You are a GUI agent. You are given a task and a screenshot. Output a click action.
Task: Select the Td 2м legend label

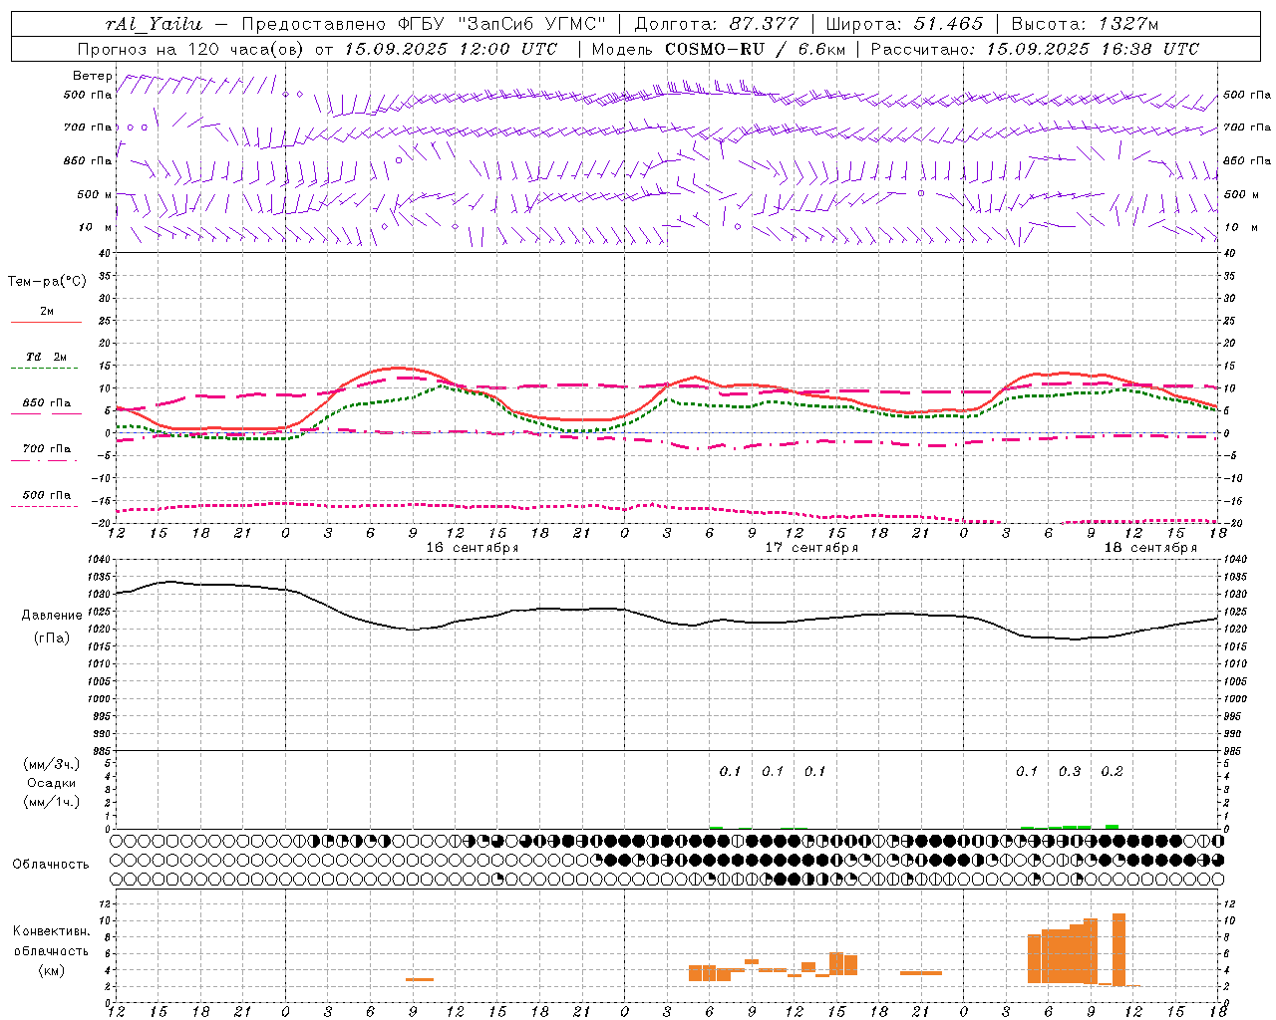pyautogui.click(x=46, y=357)
